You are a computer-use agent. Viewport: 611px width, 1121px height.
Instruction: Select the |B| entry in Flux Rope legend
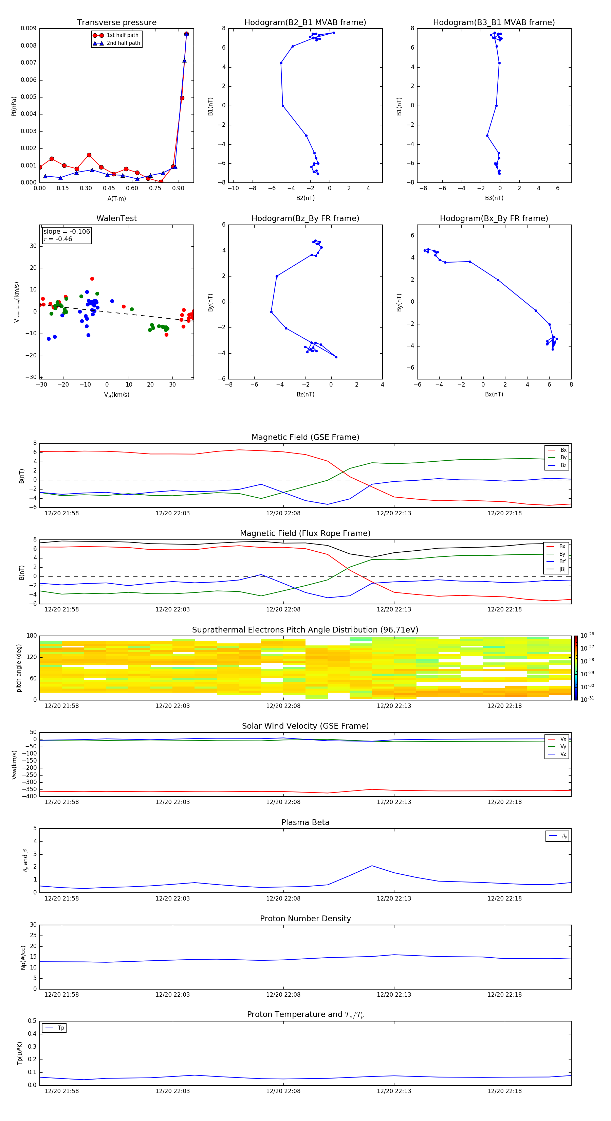pos(557,569)
